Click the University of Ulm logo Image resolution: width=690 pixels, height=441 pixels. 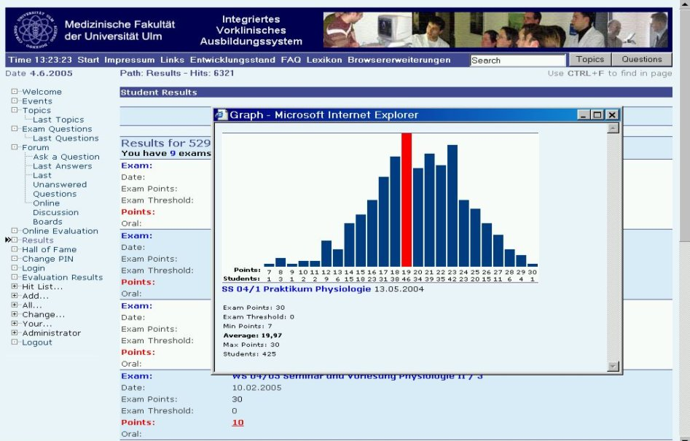point(33,29)
